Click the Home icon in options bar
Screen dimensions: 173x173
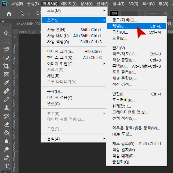9,14
